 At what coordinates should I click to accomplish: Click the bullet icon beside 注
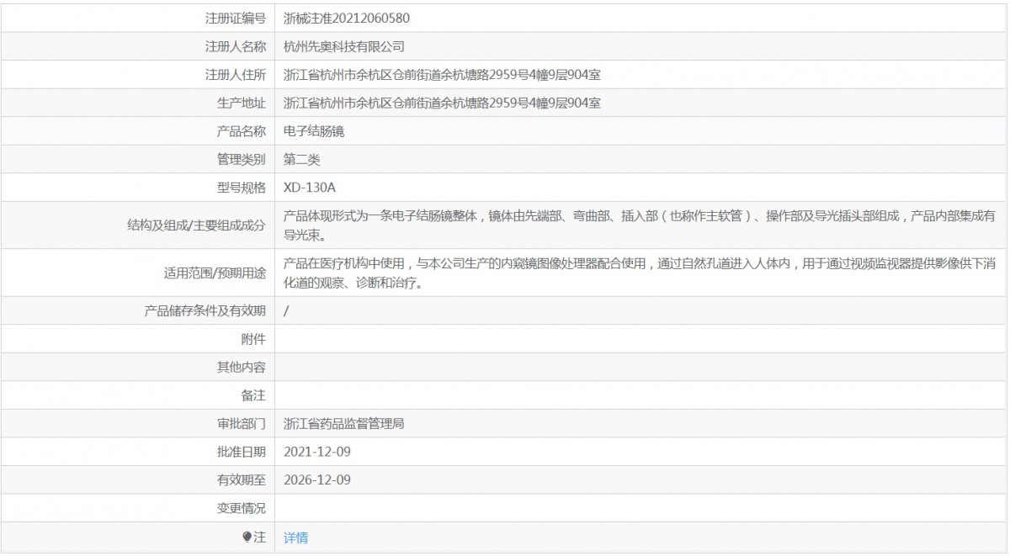tap(247, 537)
